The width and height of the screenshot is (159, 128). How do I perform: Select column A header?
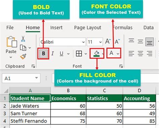click(x=30, y=91)
